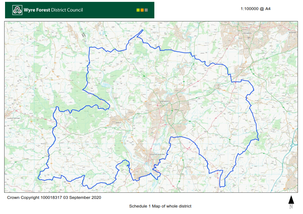This screenshot has width=303, height=214.
Task: Click the Stourbridge label on map
Action: point(247,33)
